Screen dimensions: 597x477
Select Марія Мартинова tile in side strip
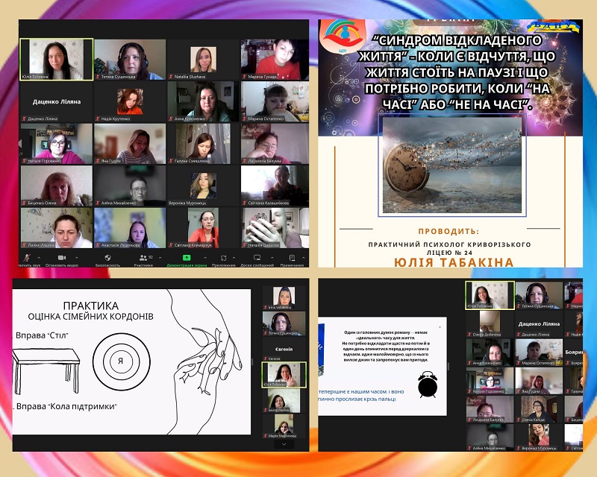coord(284,426)
